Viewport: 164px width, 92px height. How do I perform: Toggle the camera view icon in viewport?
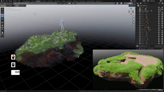tap(134, 22)
